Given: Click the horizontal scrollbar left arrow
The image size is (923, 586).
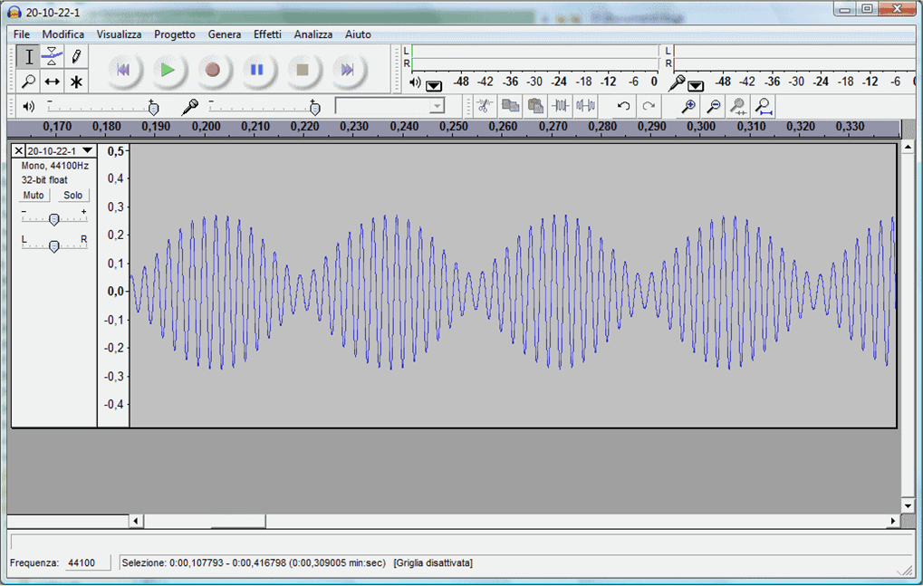Looking at the screenshot, I should (x=136, y=521).
